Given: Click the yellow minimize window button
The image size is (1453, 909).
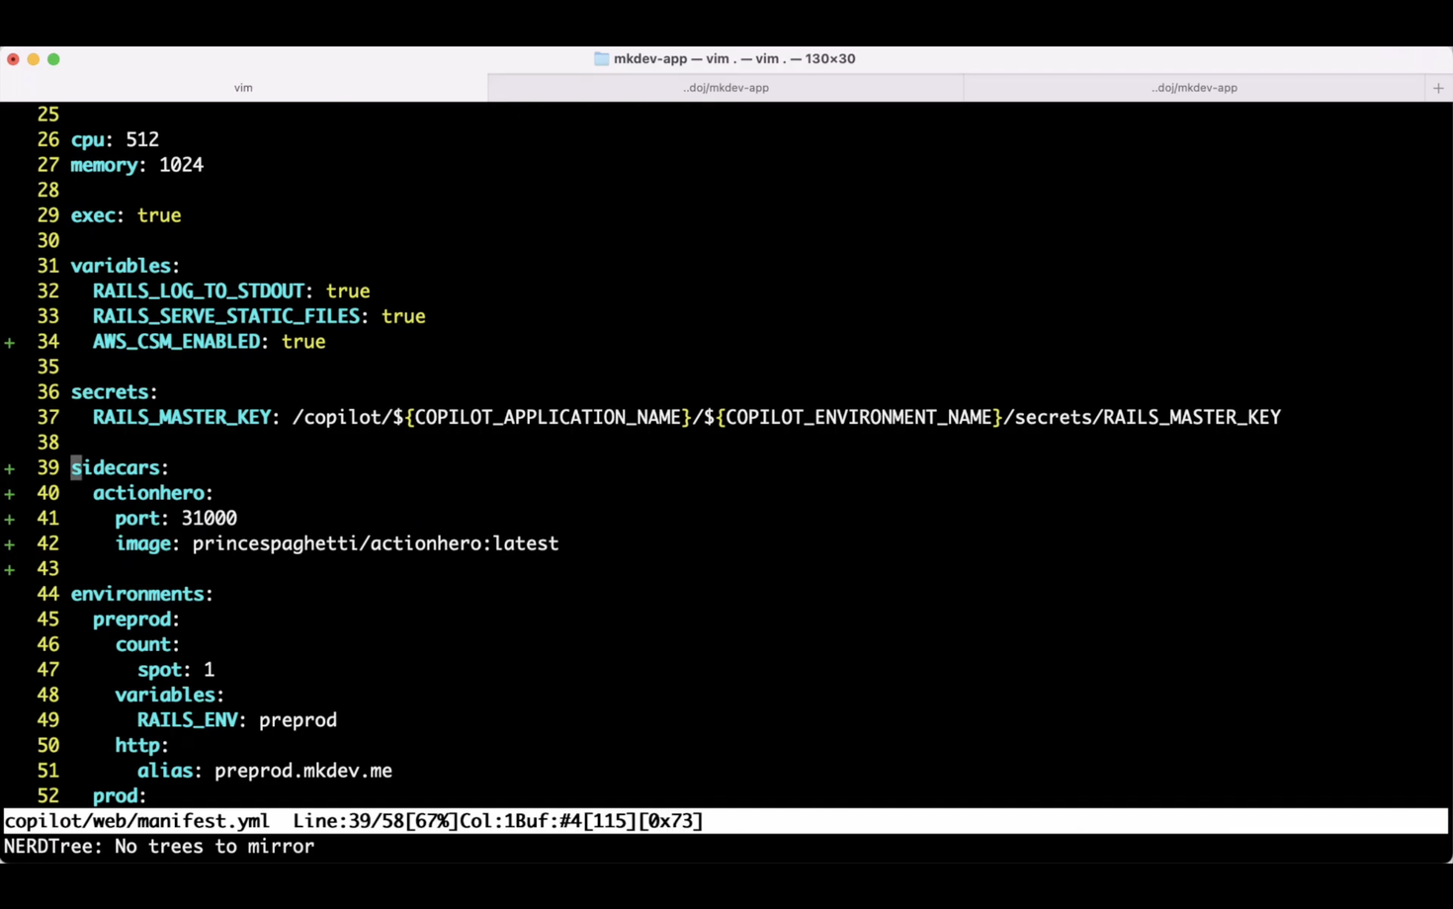Looking at the screenshot, I should (x=34, y=59).
